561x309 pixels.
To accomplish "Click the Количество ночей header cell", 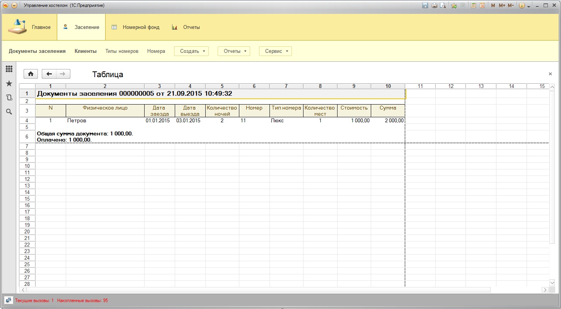I will [x=222, y=111].
